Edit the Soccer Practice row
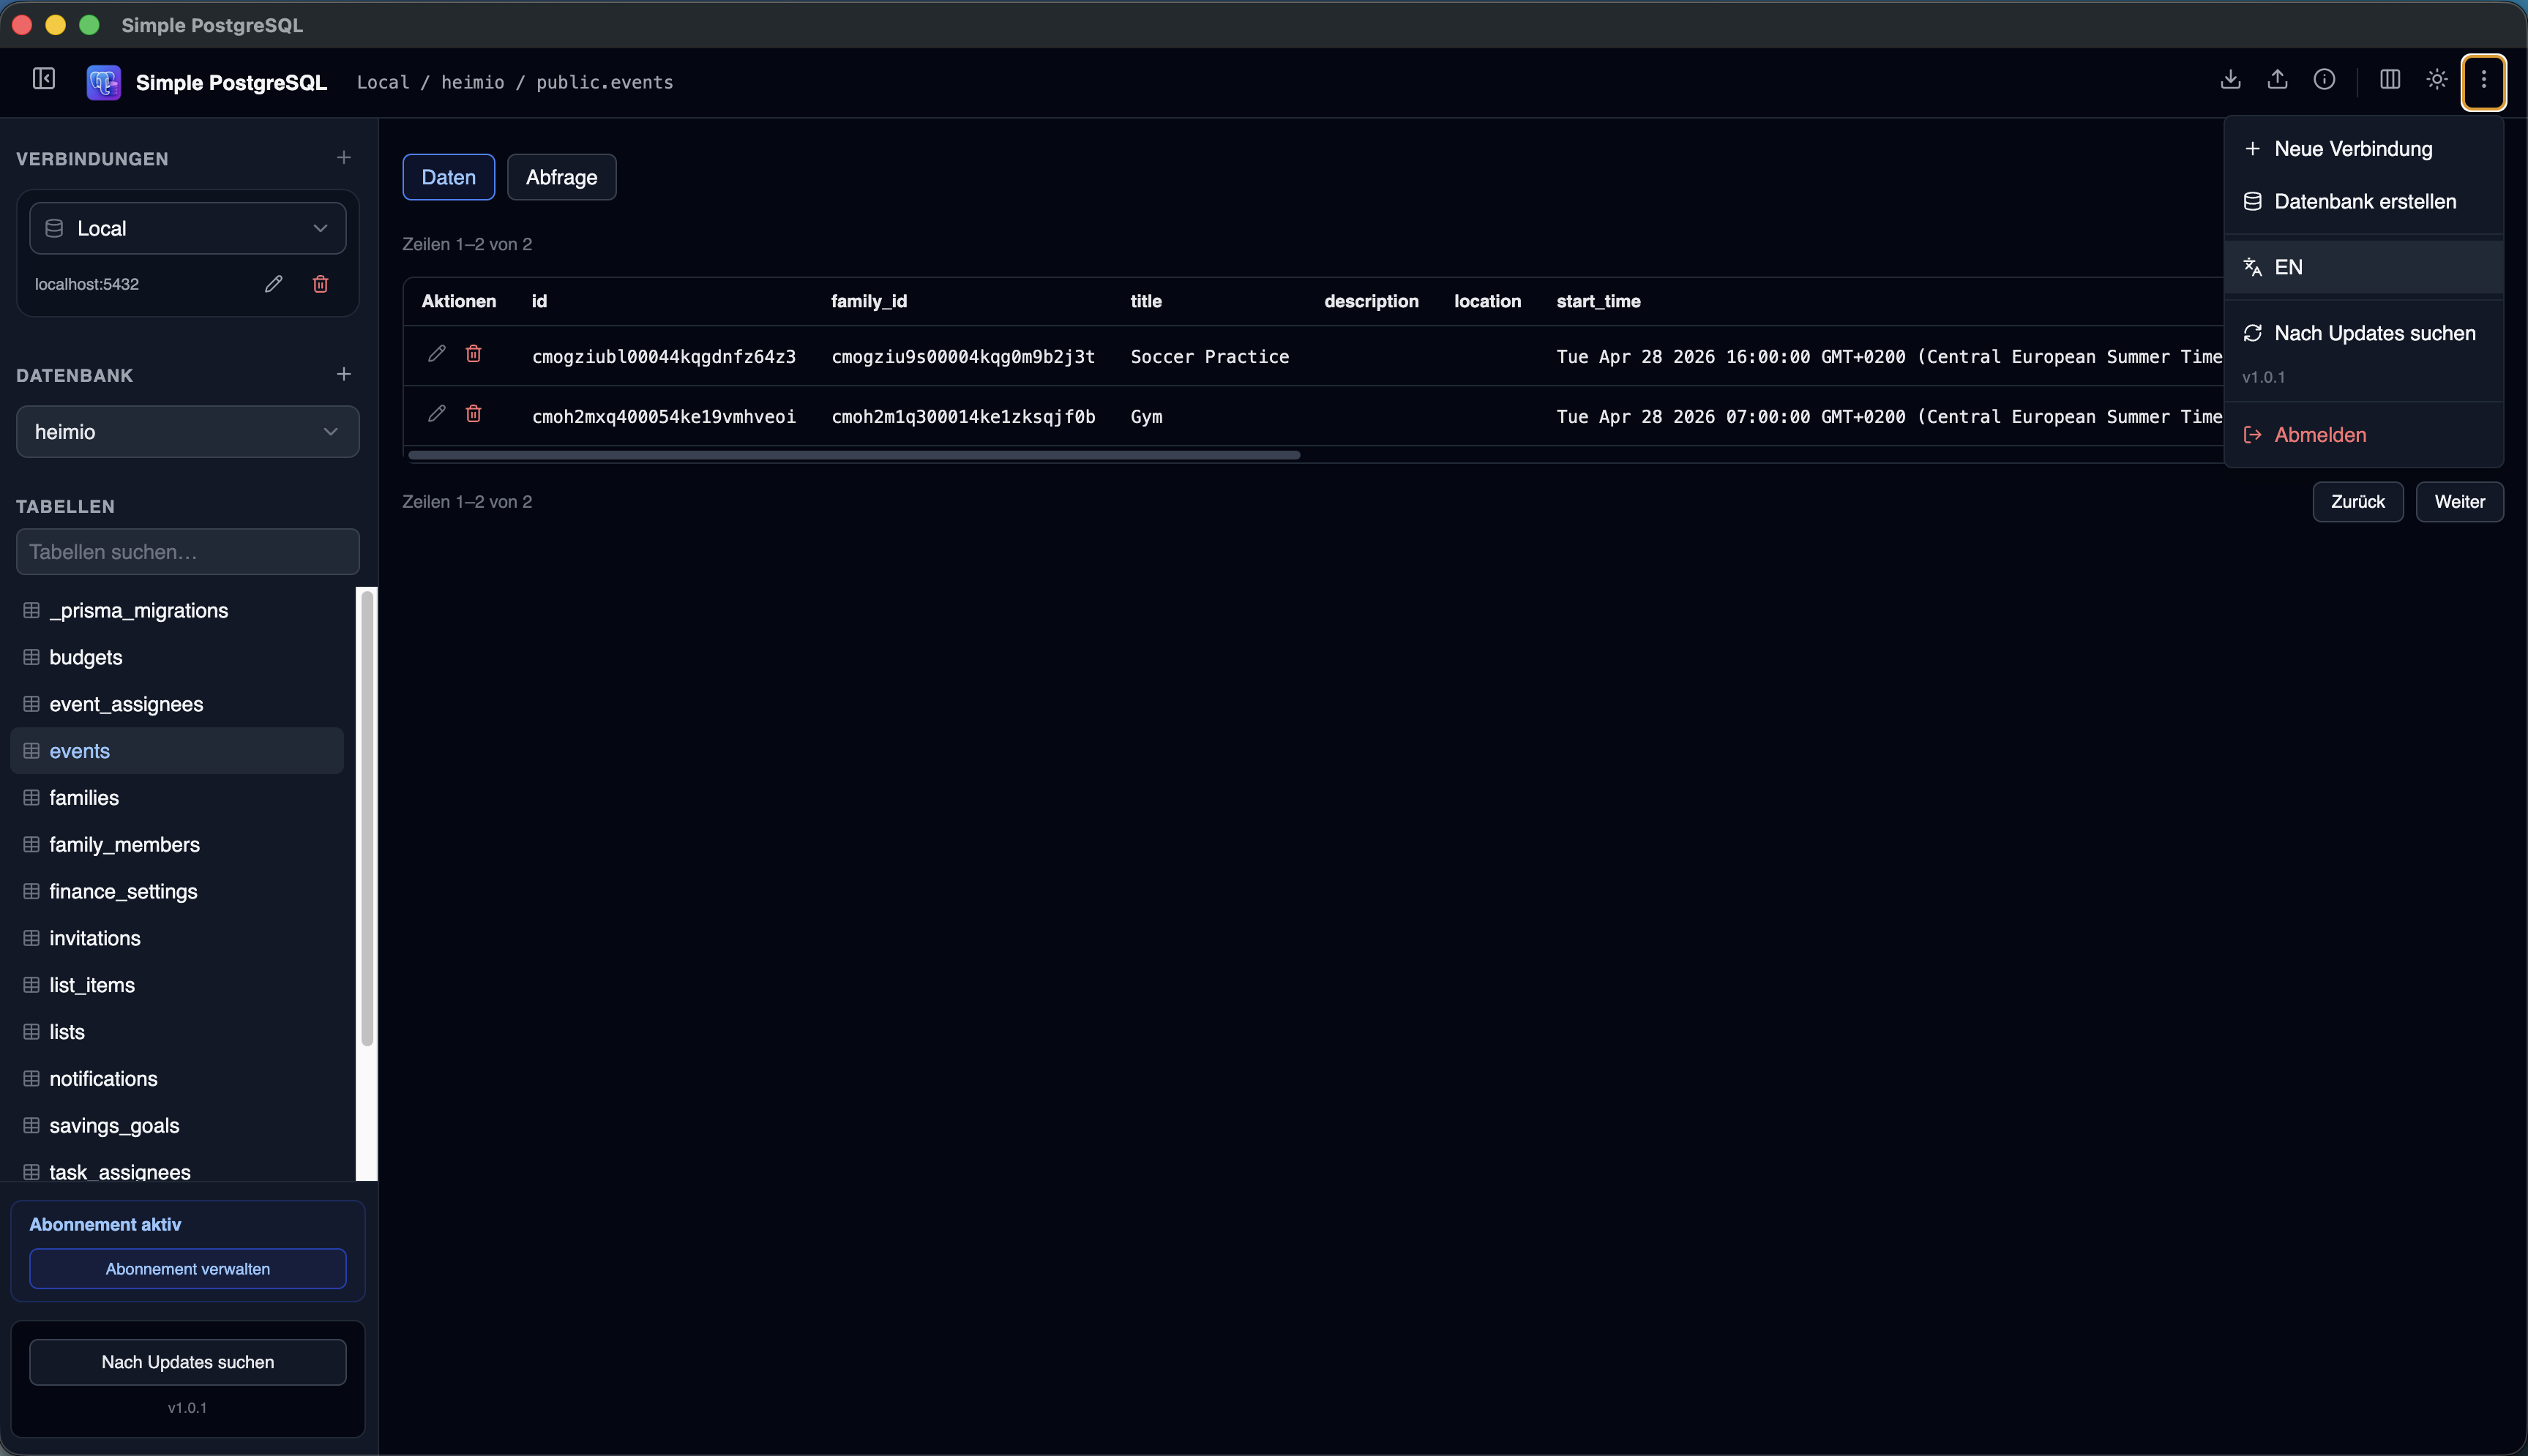The height and width of the screenshot is (1456, 2528). click(437, 354)
